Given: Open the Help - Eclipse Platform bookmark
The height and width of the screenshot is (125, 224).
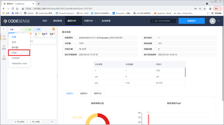Looking at the screenshot, I should [183, 13].
